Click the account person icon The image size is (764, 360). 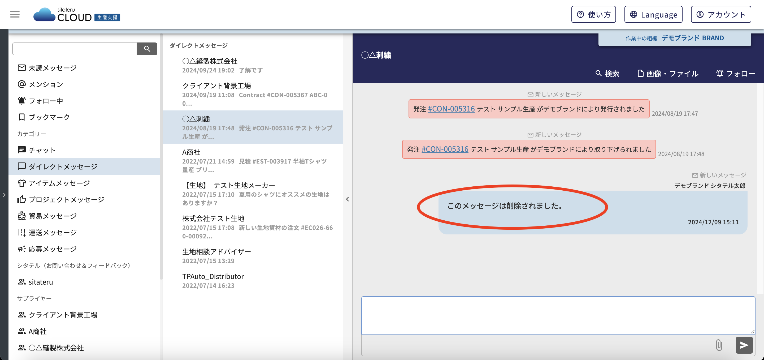pyautogui.click(x=700, y=15)
